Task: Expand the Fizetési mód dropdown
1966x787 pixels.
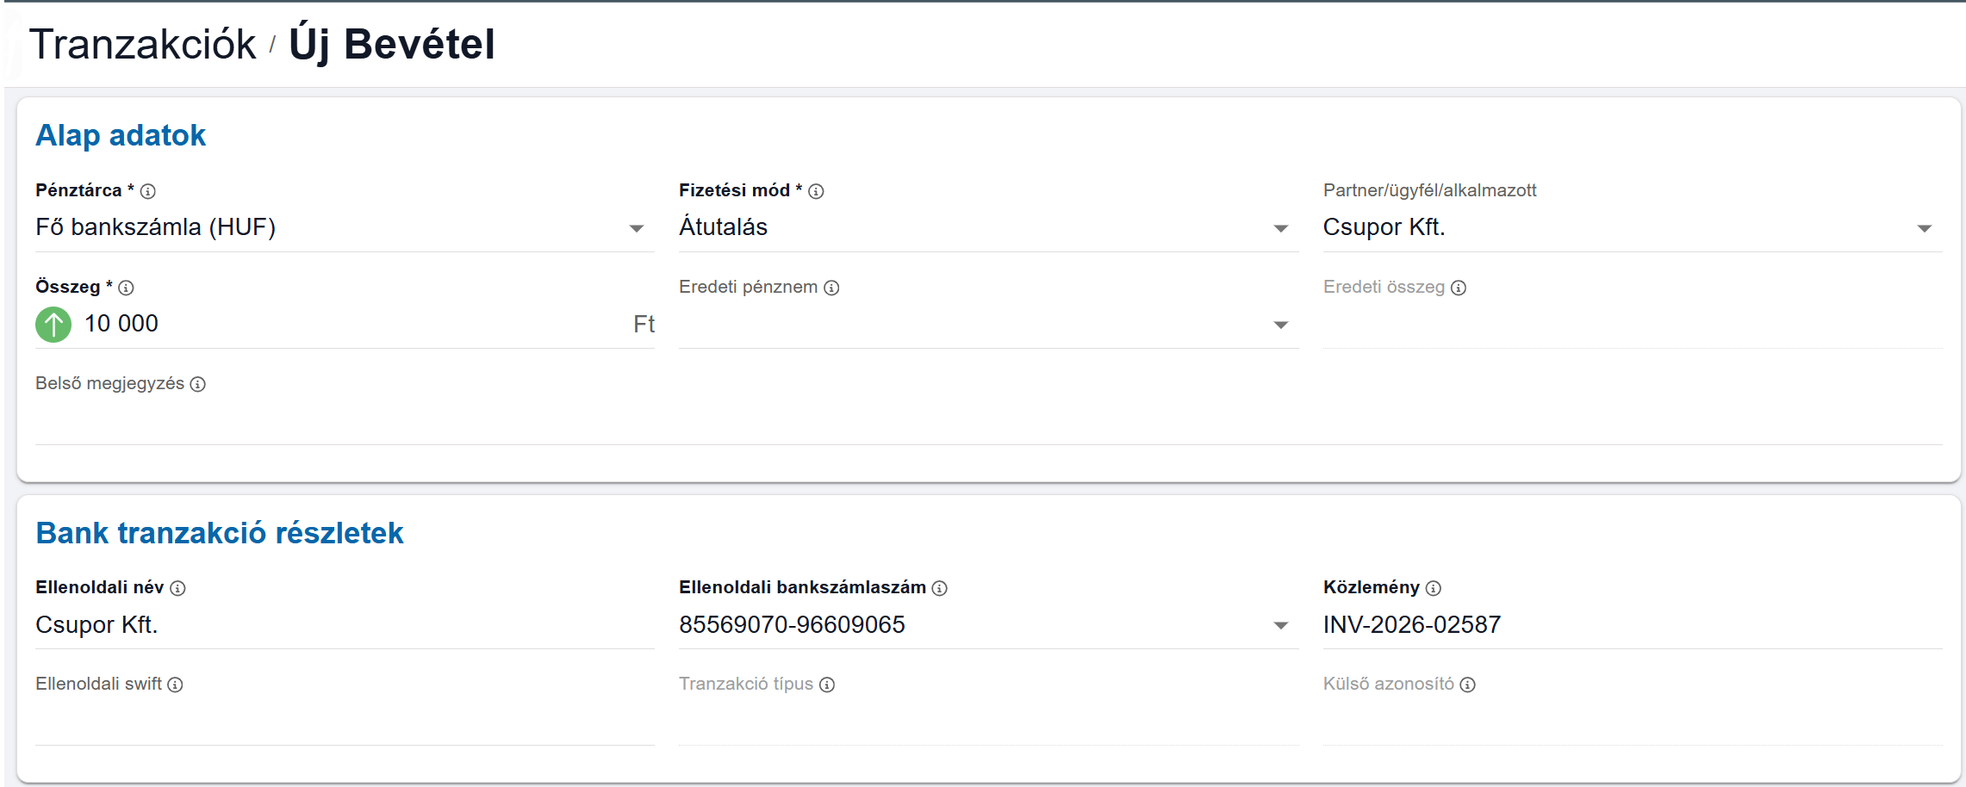Action: [x=1280, y=228]
